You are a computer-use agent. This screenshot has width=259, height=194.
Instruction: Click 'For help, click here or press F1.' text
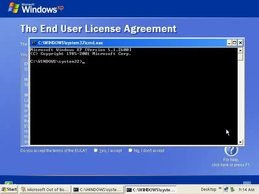(x=231, y=162)
